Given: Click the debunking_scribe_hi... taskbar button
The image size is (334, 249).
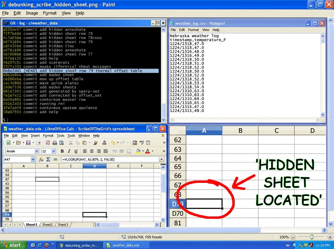Looking at the screenshot, I should [79, 245].
